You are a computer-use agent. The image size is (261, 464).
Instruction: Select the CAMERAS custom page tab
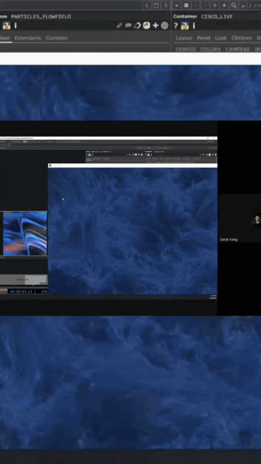(x=238, y=50)
